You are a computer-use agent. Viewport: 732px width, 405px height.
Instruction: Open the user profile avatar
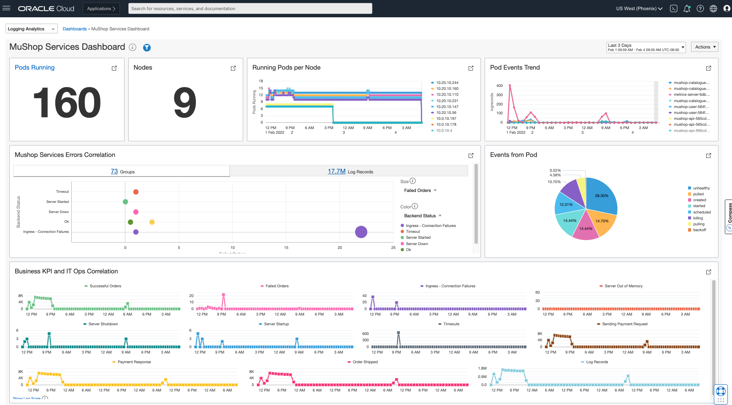tap(727, 8)
